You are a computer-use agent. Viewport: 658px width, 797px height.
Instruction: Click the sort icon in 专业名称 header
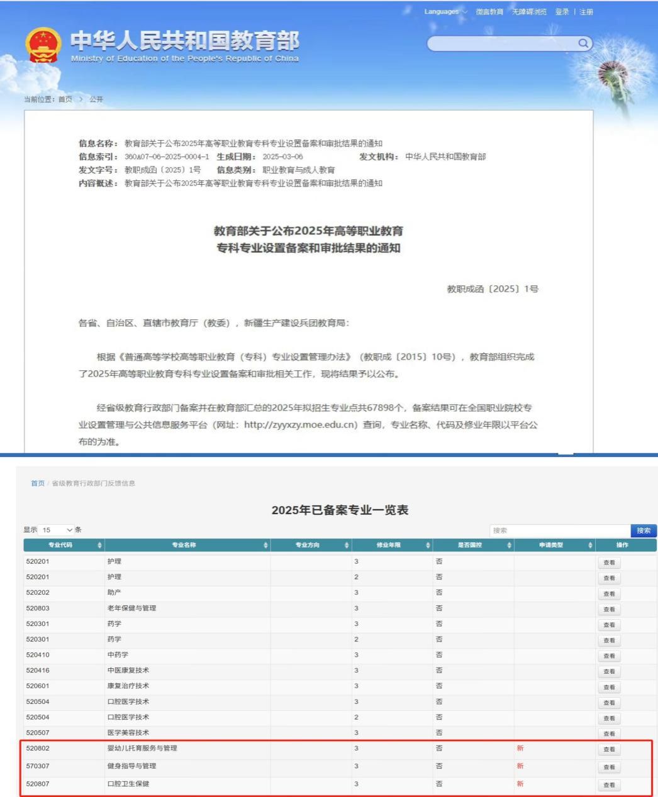point(266,545)
